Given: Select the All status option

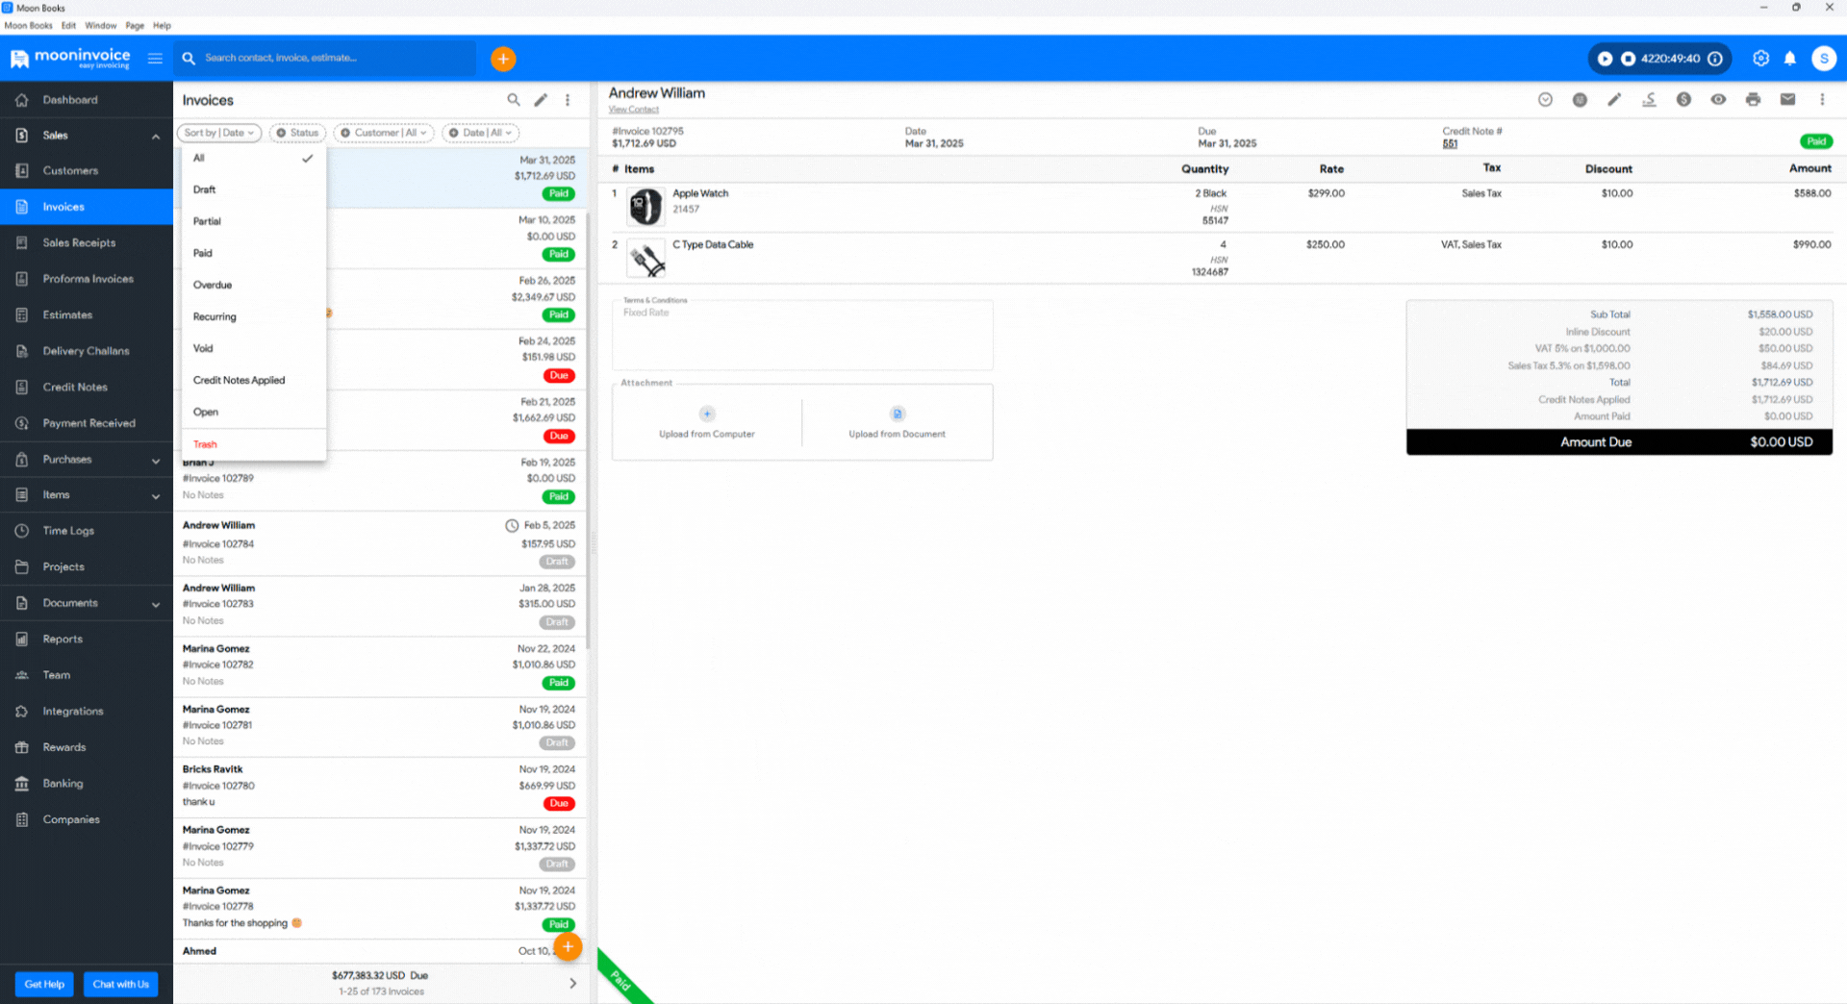Looking at the screenshot, I should tap(199, 159).
